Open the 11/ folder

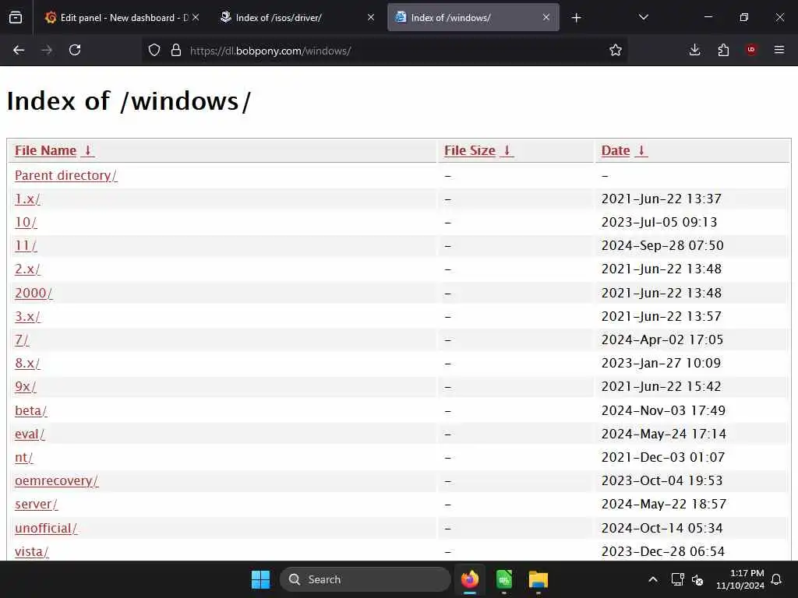[x=26, y=245]
